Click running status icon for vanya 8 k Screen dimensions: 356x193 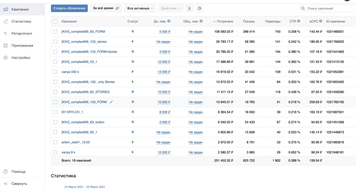click(133, 152)
